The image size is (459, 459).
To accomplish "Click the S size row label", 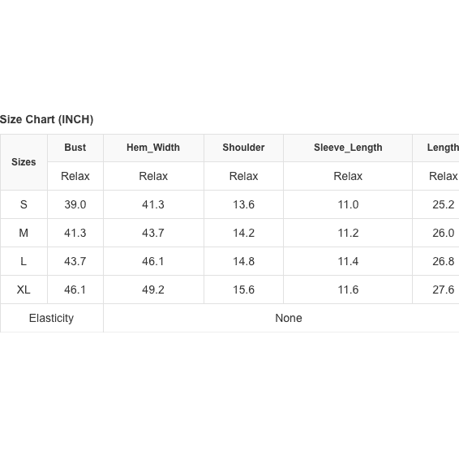I will [24, 204].
